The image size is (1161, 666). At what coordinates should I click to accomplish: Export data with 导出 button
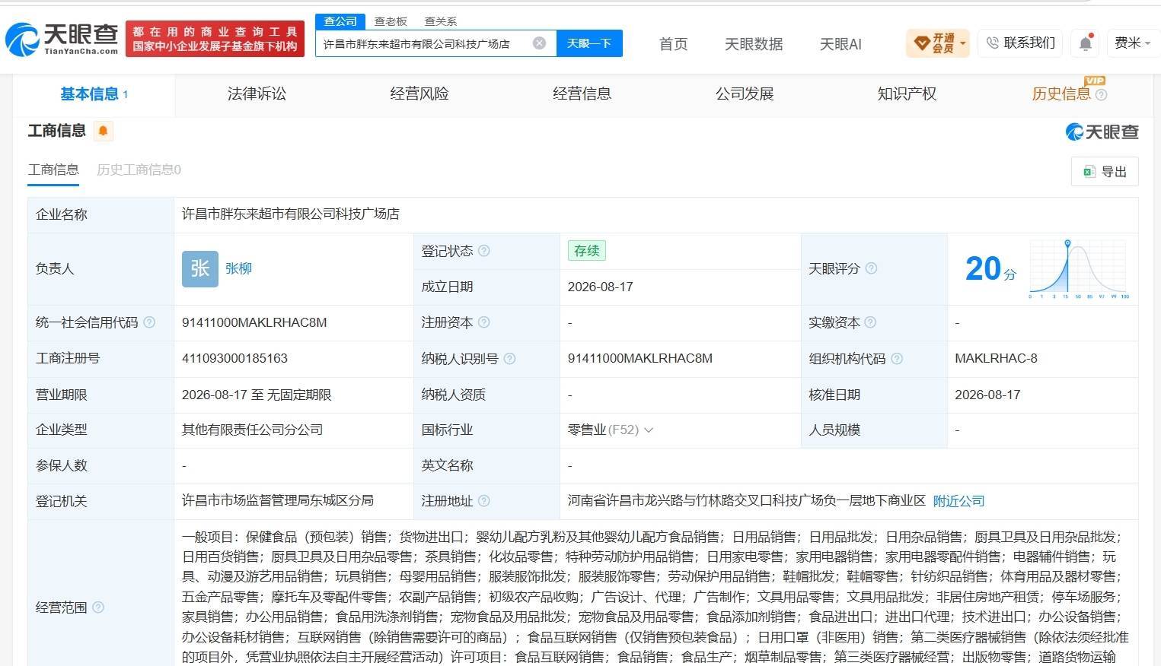[x=1105, y=172]
